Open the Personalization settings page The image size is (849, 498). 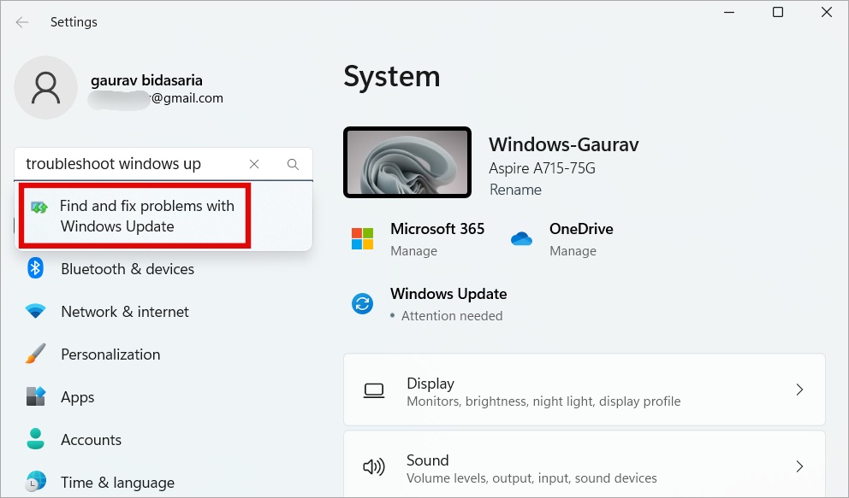click(110, 354)
